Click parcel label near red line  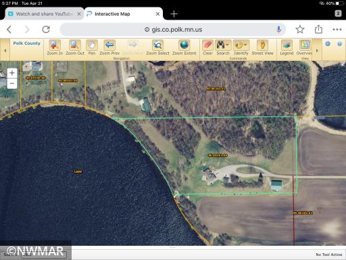(x=303, y=213)
